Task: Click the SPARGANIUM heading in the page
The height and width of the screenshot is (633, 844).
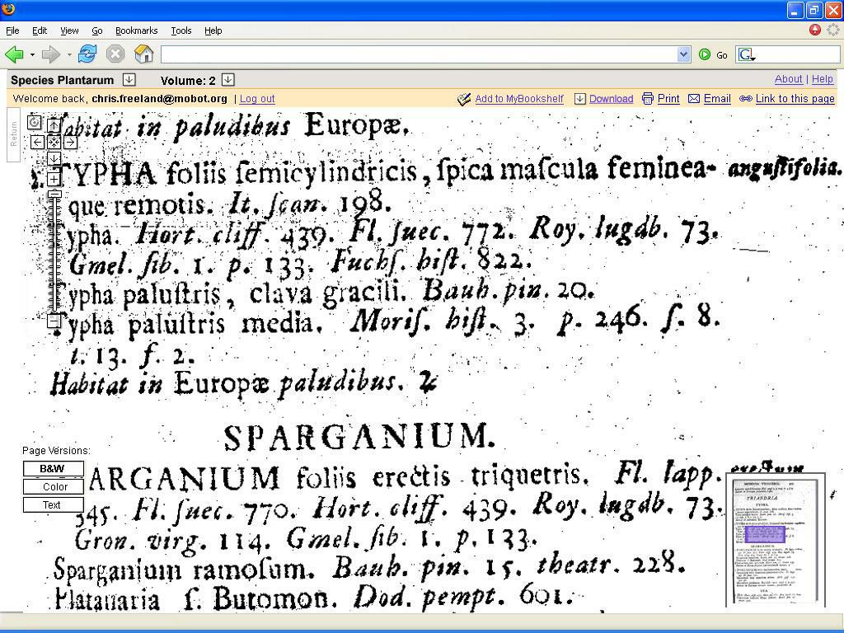Action: [359, 437]
